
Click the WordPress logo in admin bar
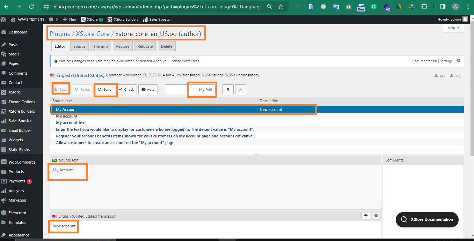click(3, 19)
